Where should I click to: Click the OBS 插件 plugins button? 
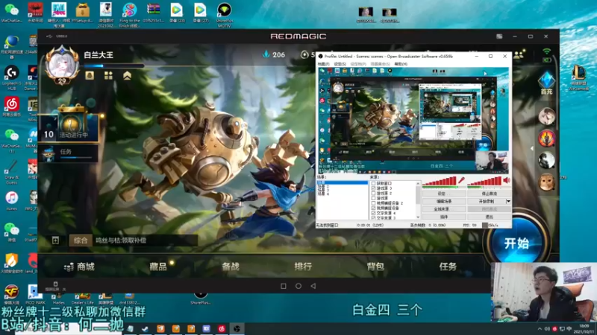click(444, 217)
